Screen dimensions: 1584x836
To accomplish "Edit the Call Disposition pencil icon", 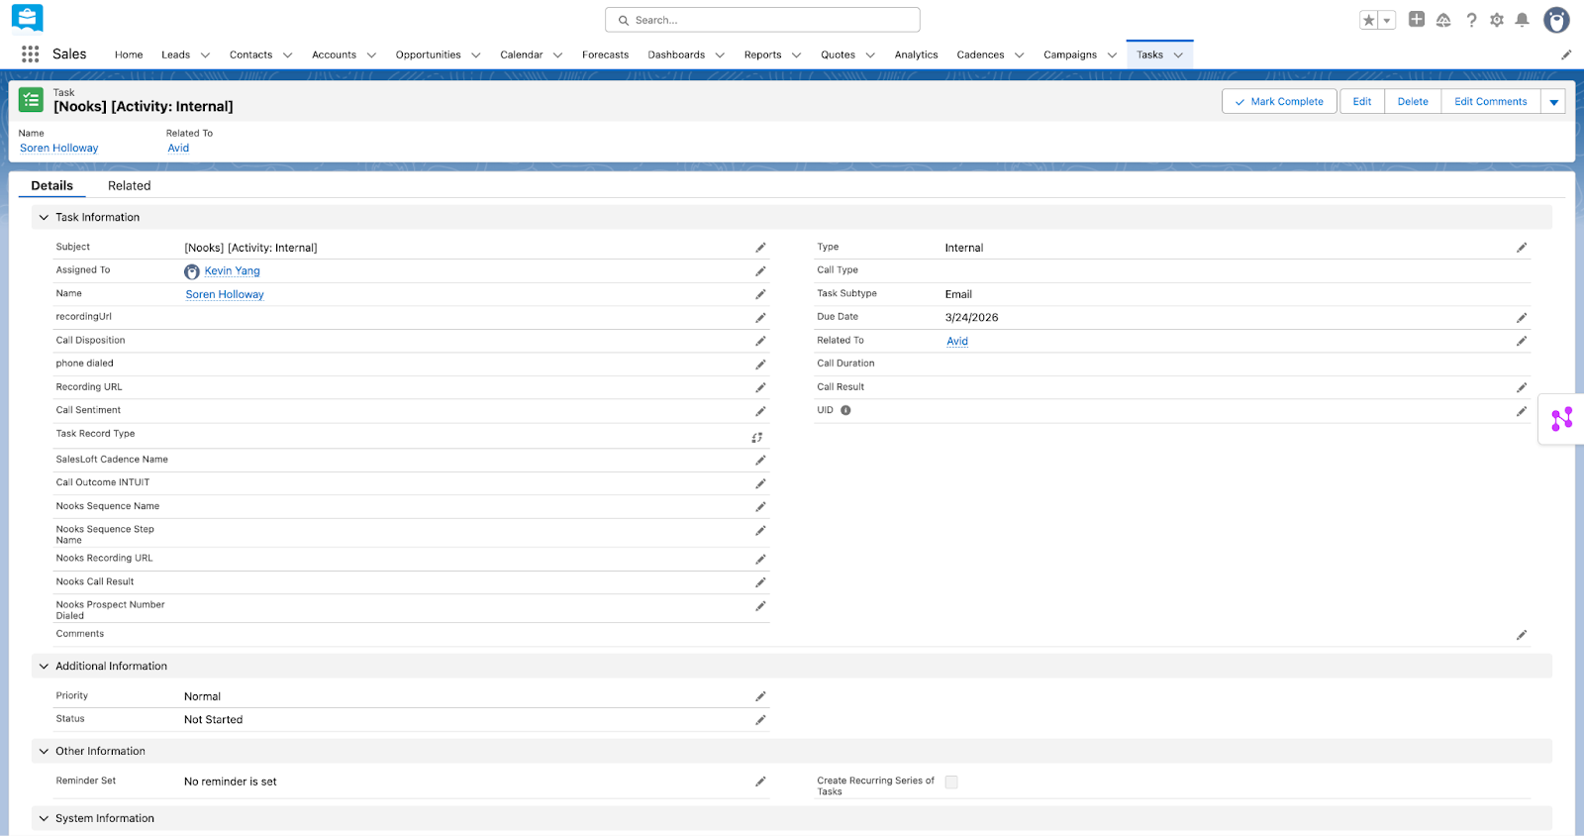I will click(760, 341).
